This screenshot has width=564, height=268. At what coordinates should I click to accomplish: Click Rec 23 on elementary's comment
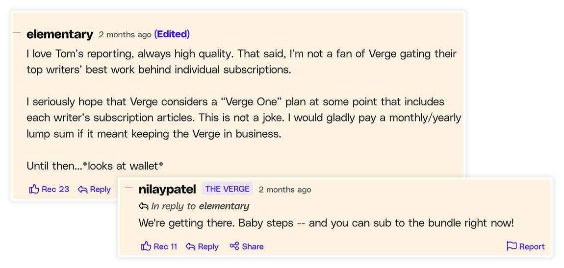(49, 189)
